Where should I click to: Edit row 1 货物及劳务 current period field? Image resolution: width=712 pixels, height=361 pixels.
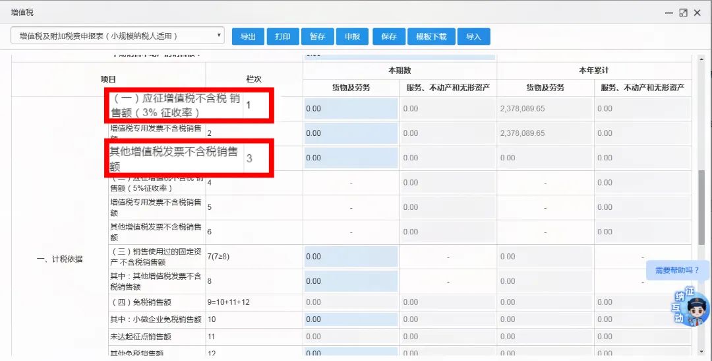coord(351,109)
